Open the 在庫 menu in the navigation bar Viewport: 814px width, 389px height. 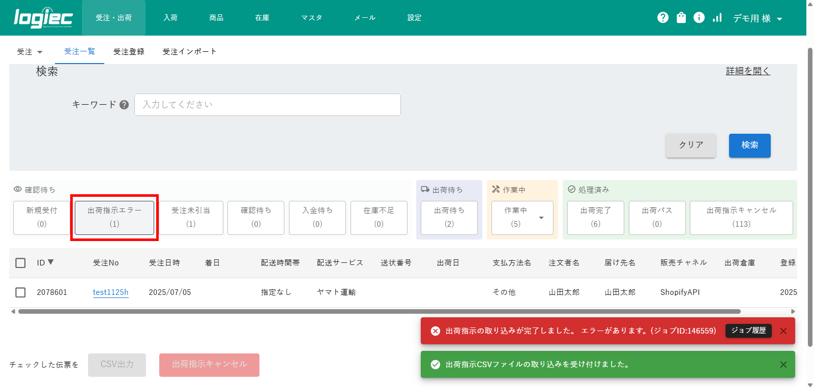tap(262, 18)
